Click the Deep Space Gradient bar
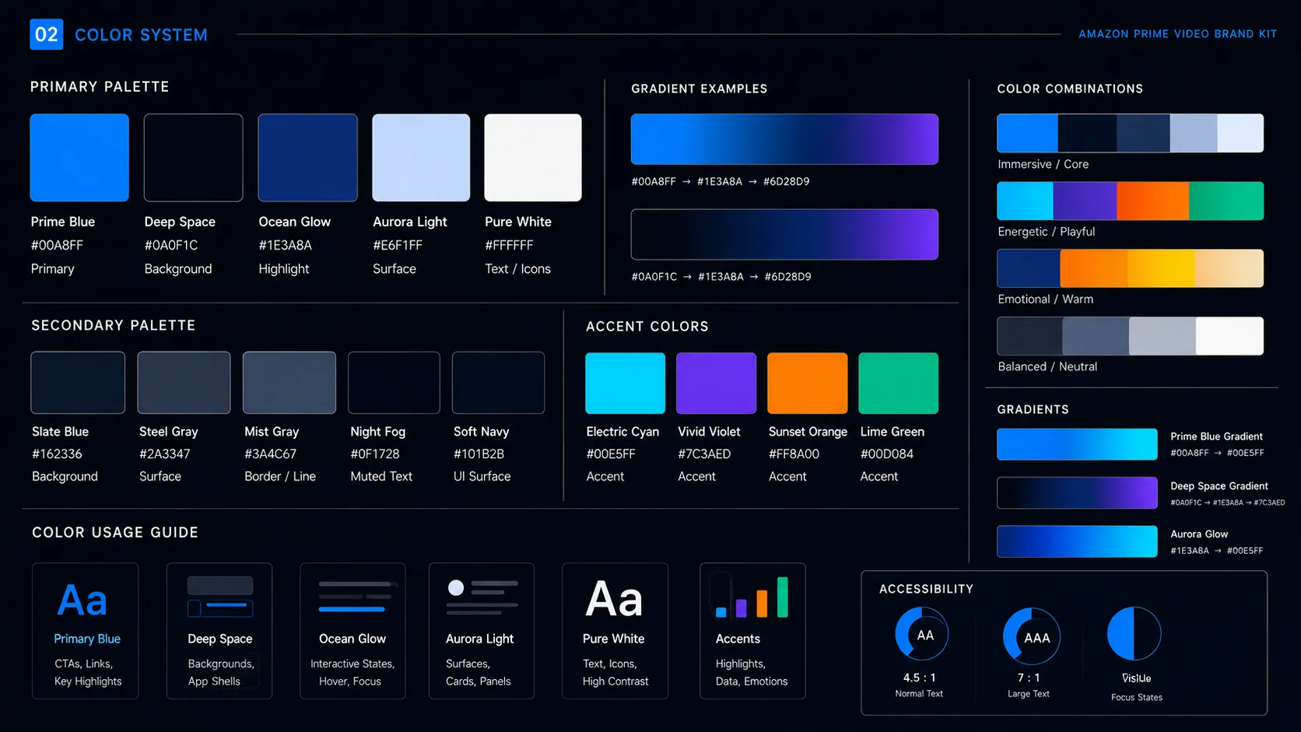1301x732 pixels. [x=1077, y=492]
